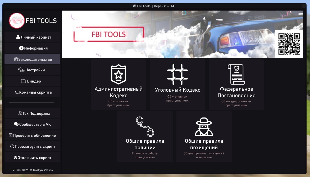Image resolution: width=310 pixels, height=177 pixels.
Task: Click the info icon beside Информация
Action: (21, 48)
